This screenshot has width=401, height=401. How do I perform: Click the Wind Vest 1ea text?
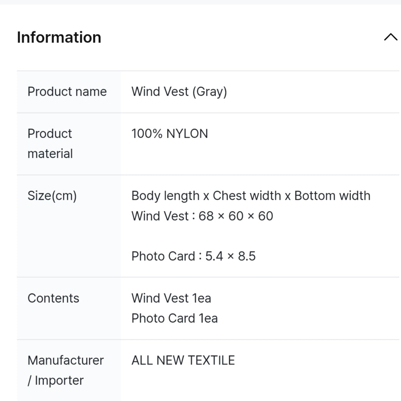(x=171, y=298)
